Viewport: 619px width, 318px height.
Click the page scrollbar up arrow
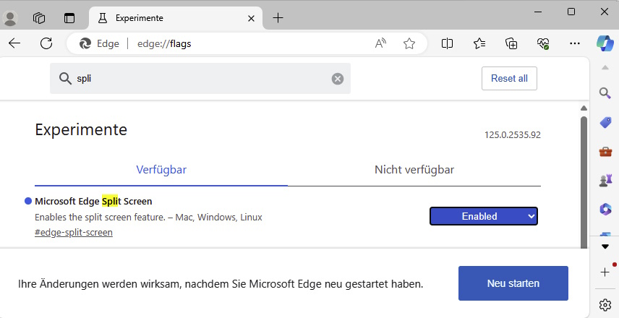click(584, 108)
